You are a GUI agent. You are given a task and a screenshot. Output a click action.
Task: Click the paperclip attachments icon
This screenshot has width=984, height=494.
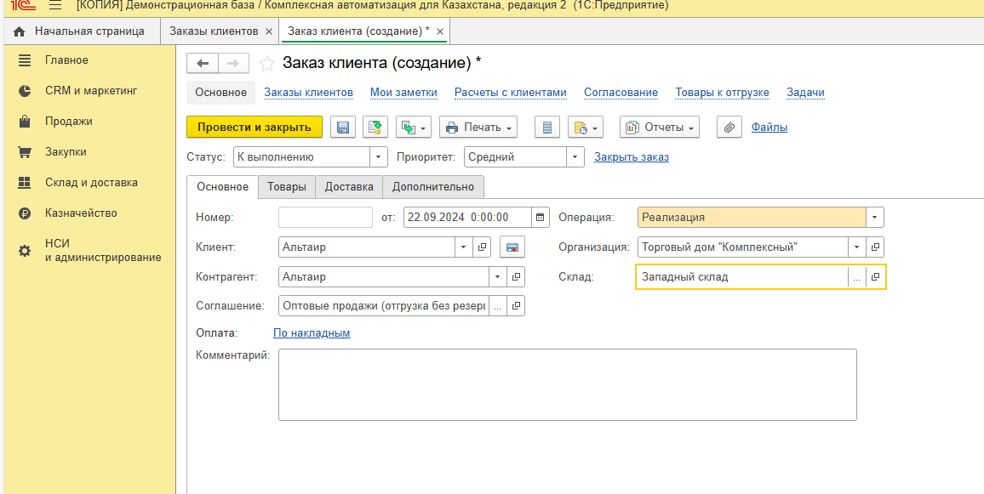pyautogui.click(x=729, y=128)
